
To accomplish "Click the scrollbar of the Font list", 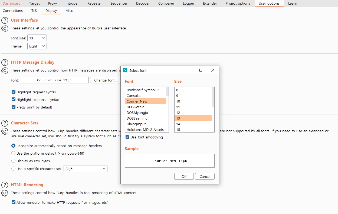I will (x=167, y=92).
